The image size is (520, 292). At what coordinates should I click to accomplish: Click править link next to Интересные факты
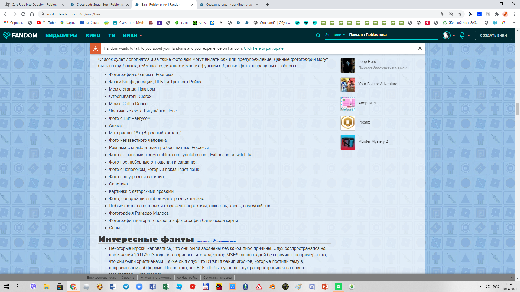click(203, 241)
